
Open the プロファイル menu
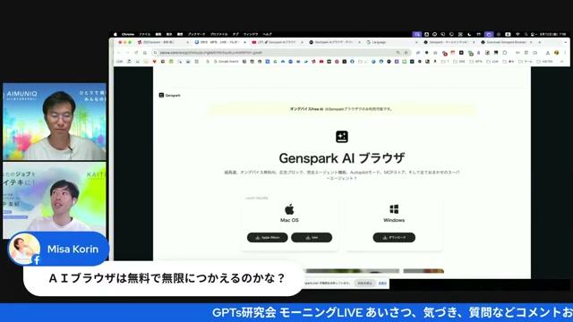218,34
